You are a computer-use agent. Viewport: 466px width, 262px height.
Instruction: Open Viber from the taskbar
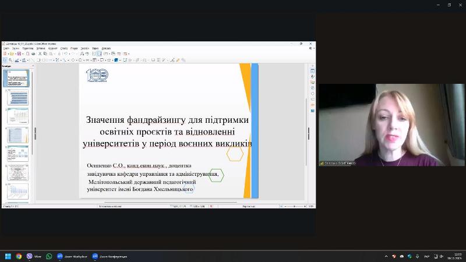pyautogui.click(x=34, y=256)
